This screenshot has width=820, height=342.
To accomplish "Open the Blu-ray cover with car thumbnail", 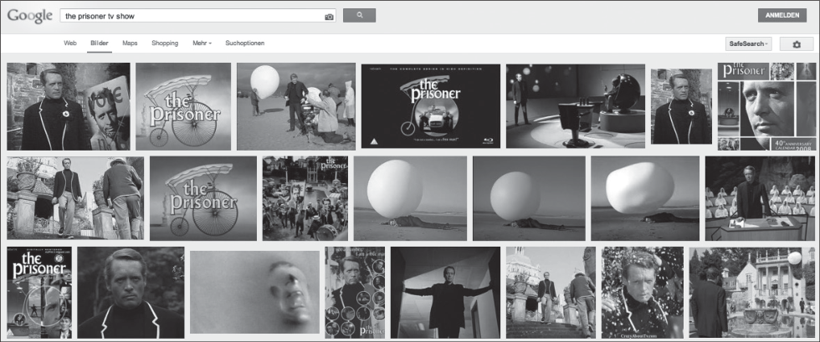I will coord(430,106).
